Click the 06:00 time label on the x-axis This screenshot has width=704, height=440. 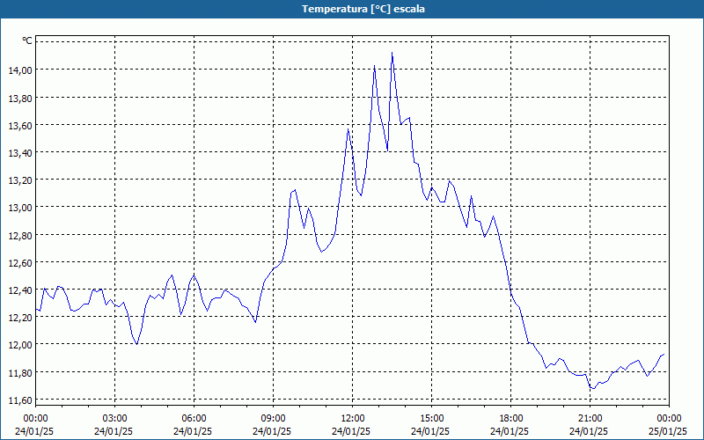tap(194, 417)
